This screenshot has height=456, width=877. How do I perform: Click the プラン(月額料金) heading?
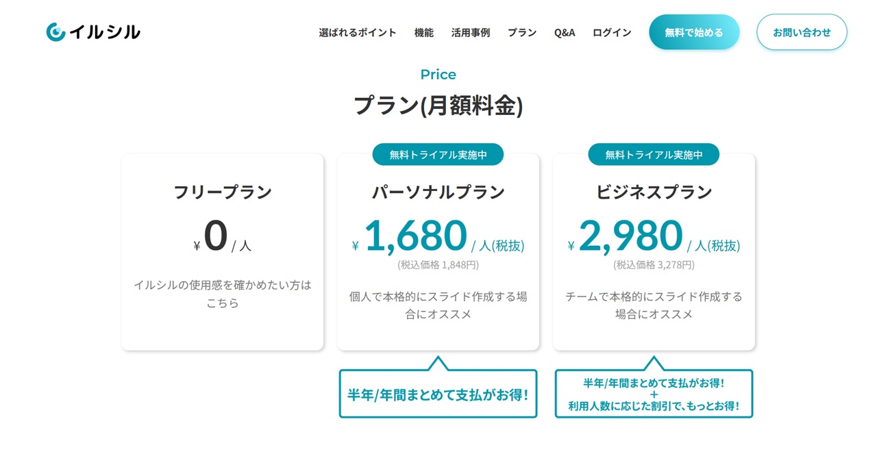pyautogui.click(x=438, y=105)
